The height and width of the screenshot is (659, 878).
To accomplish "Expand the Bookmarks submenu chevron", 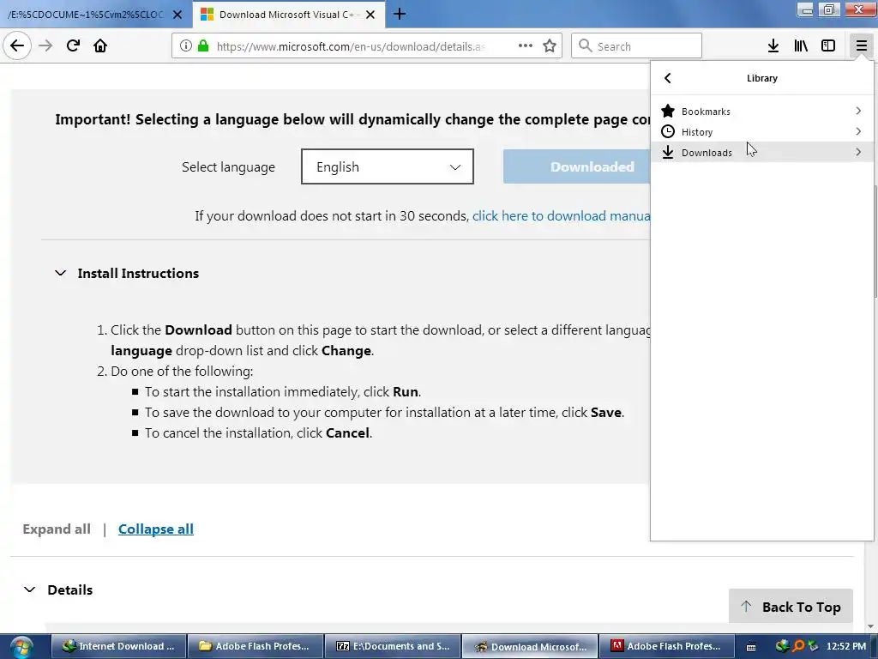I will (x=858, y=111).
